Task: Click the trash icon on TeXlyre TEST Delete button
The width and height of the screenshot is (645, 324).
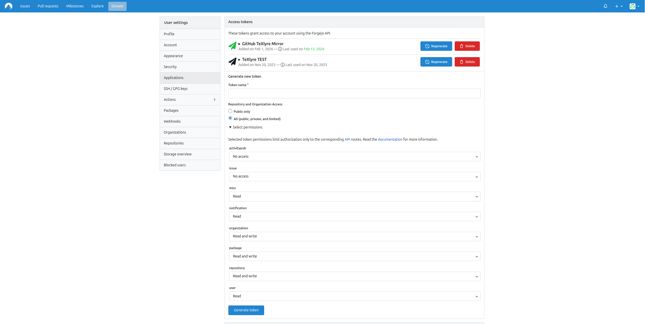Action: (461, 62)
